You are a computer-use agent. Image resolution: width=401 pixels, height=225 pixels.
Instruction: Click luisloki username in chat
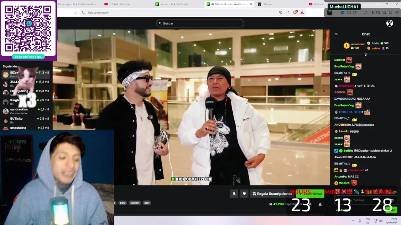click(x=344, y=131)
